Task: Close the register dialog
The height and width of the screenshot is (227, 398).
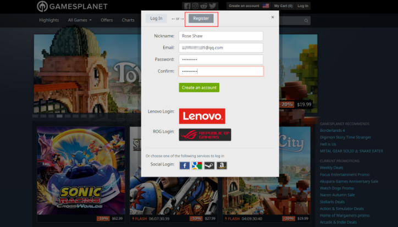Action: (x=273, y=17)
